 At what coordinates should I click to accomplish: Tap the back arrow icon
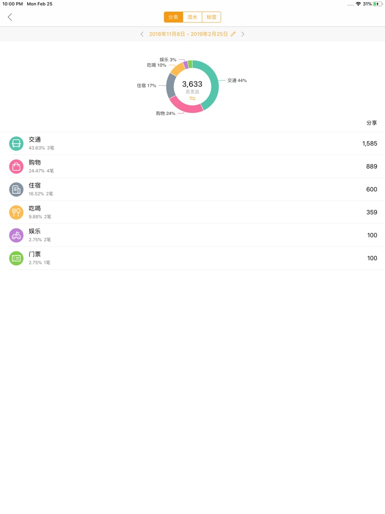pos(10,17)
